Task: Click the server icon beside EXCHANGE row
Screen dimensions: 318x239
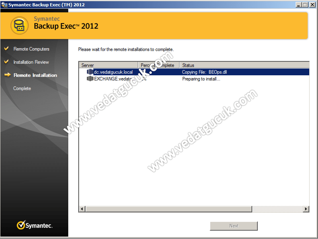Action: (x=90, y=78)
